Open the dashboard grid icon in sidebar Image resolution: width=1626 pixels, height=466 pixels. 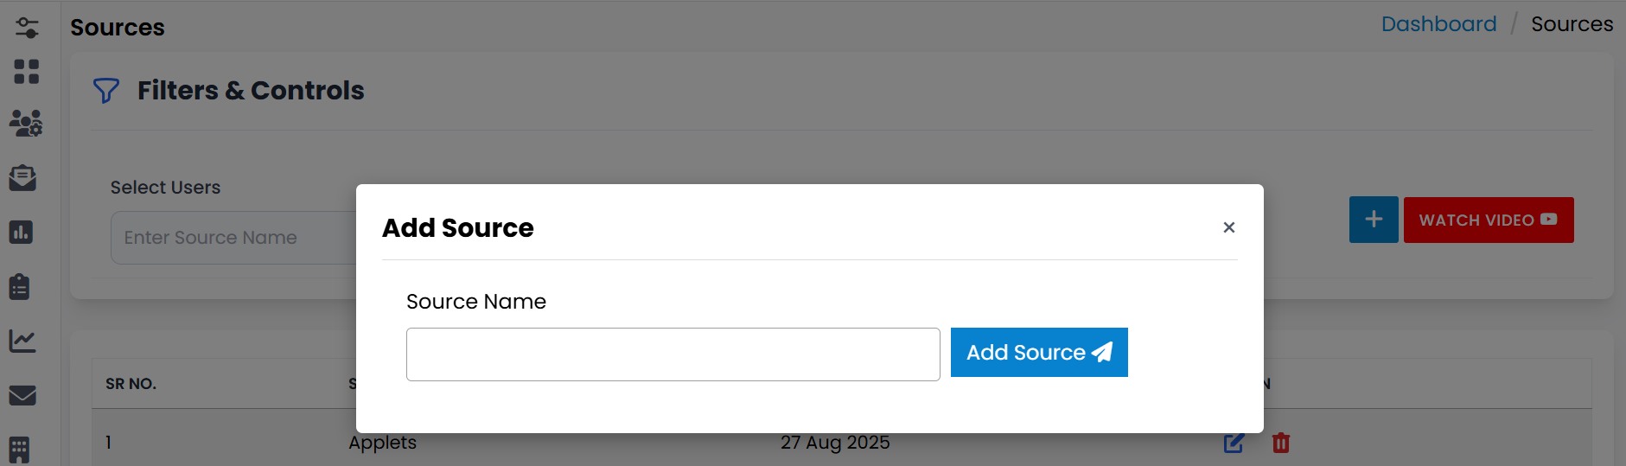point(27,72)
